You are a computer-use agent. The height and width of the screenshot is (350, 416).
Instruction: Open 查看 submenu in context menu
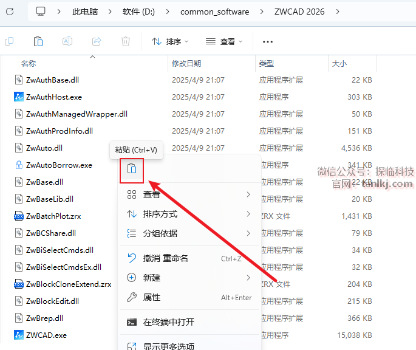point(189,194)
